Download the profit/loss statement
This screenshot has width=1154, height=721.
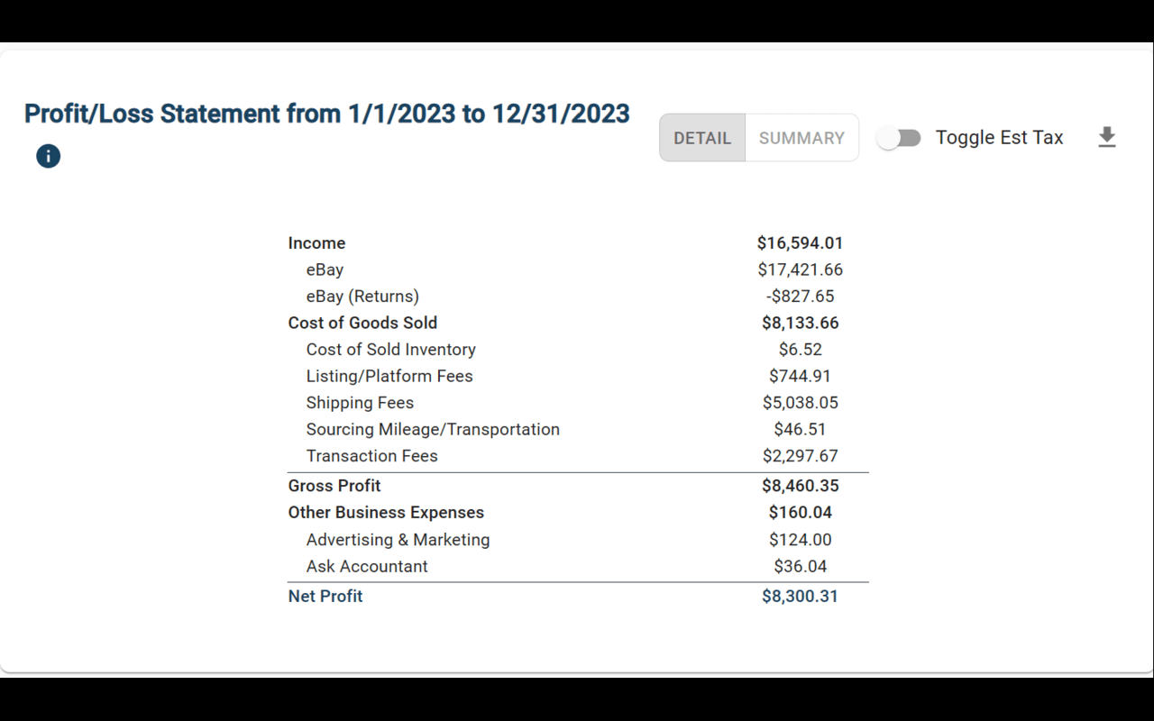point(1107,138)
